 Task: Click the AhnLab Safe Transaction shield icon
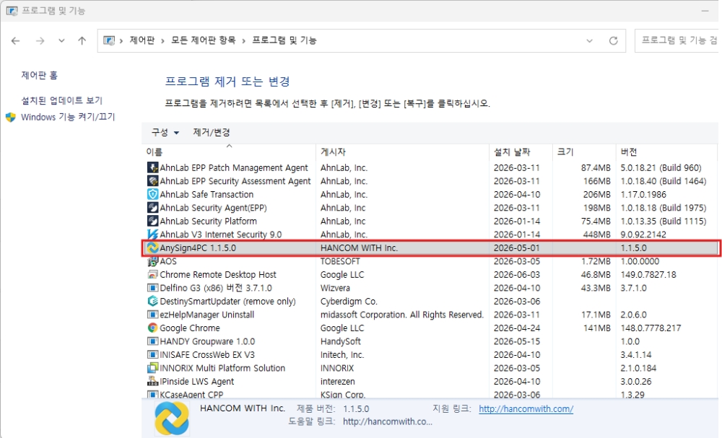point(152,194)
